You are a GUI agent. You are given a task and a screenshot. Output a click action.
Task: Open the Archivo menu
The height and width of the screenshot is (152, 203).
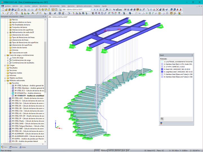coord(8,6)
